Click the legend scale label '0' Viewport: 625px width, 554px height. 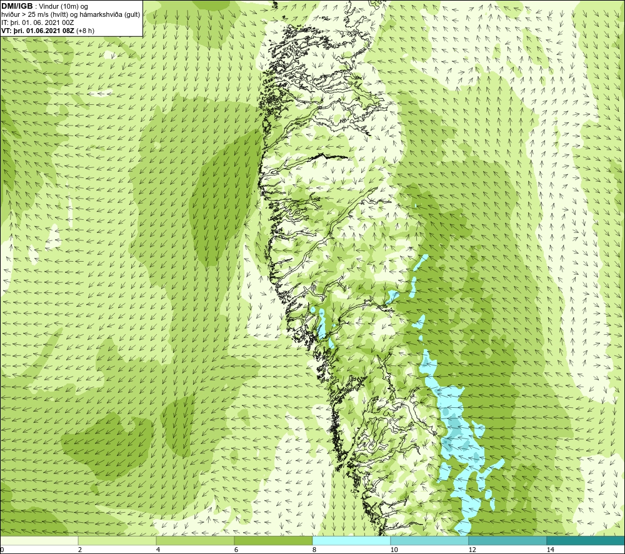[x=2, y=550]
